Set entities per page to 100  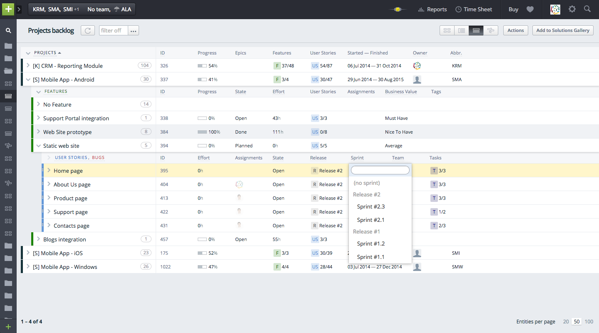(589, 321)
